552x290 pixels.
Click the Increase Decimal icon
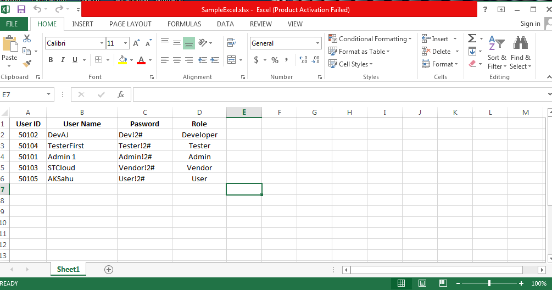point(303,60)
